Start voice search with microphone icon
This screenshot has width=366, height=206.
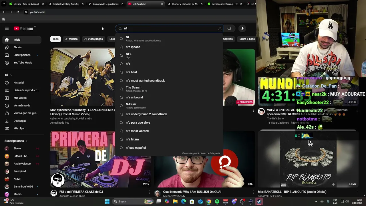tap(242, 28)
